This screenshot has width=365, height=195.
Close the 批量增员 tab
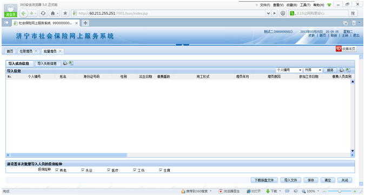[60, 51]
